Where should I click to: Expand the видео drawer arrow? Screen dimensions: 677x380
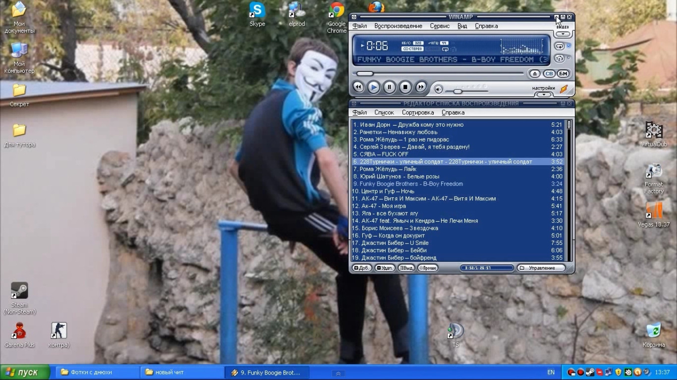tap(563, 34)
